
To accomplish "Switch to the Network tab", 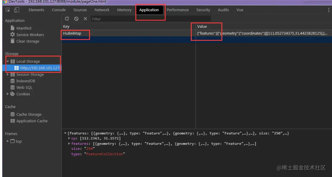I will tap(102, 10).
